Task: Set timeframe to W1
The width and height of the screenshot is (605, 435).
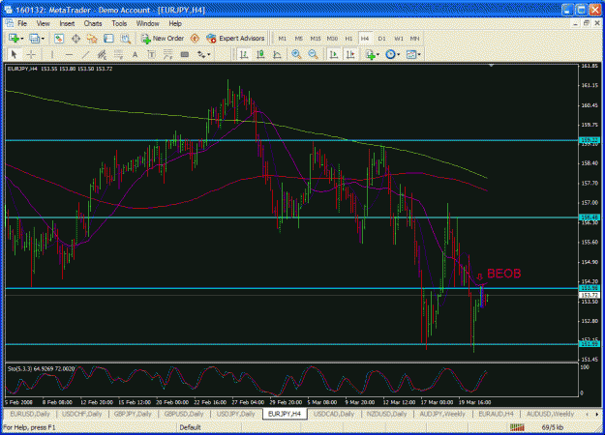Action: click(399, 39)
